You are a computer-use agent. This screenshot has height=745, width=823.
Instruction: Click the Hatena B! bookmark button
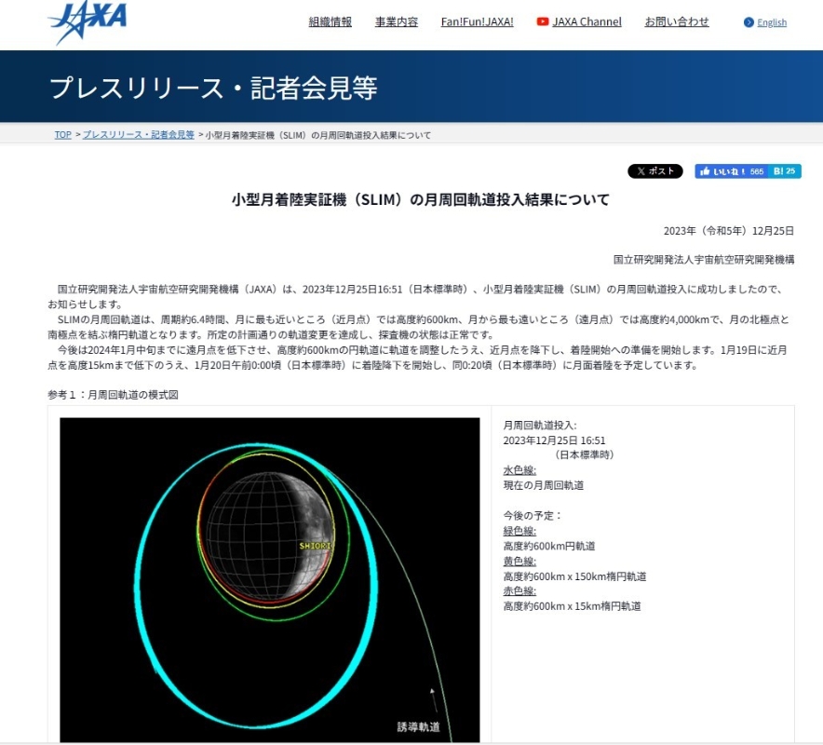pyautogui.click(x=787, y=171)
